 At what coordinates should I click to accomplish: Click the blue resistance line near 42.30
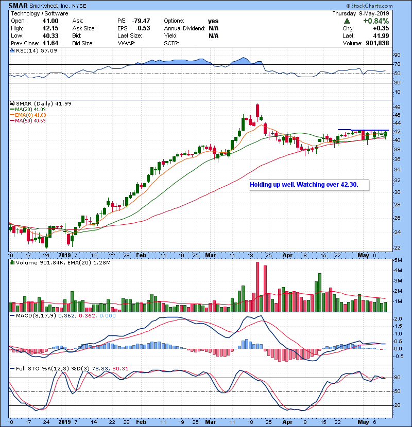click(363, 130)
